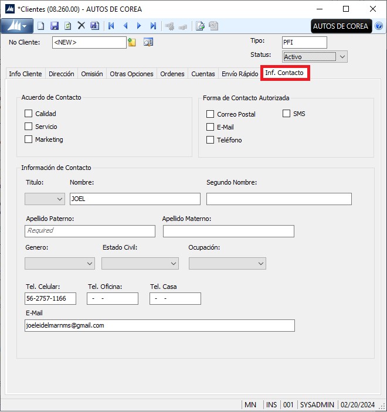Screen dimensions: 387x412
Task: Click the Apellido Paterno input field
Action: pyautogui.click(x=90, y=231)
